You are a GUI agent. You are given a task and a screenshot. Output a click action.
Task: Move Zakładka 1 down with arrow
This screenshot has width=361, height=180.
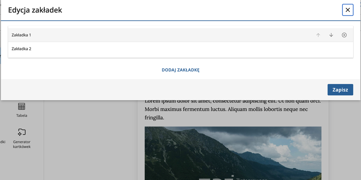click(331, 35)
